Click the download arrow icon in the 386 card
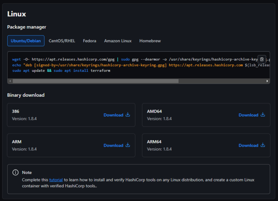Screen dimensions: 278x201 click(x=128, y=115)
